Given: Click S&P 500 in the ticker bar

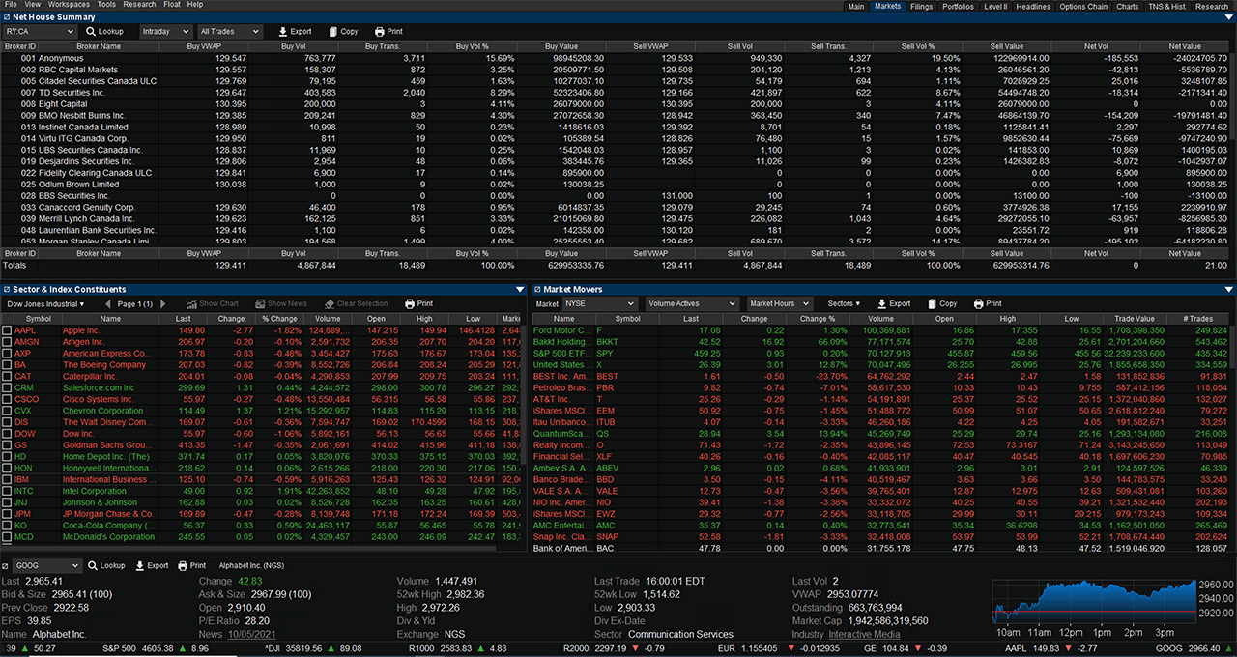Looking at the screenshot, I should (x=120, y=649).
